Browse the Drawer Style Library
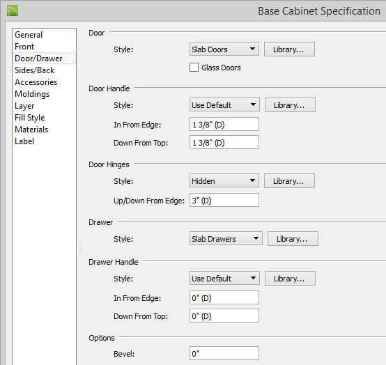Viewport: 386px width, 365px height. pos(293,238)
